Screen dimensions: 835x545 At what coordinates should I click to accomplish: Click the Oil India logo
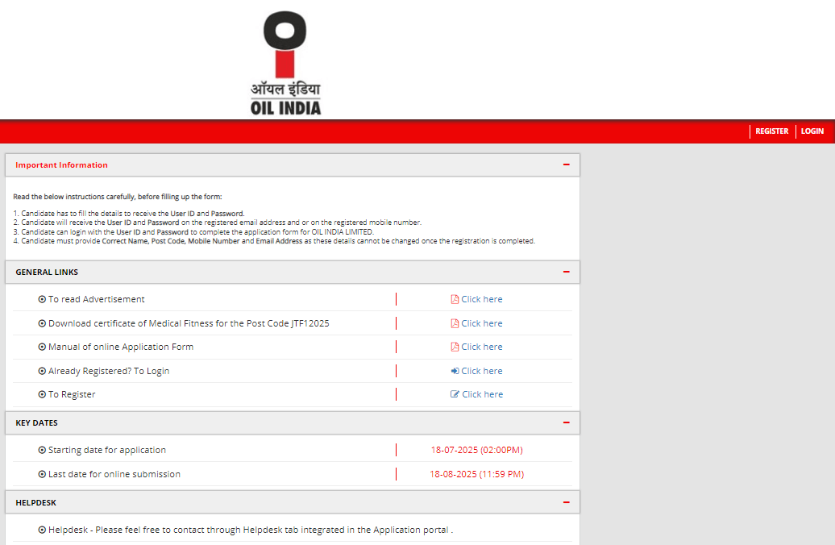pos(285,64)
